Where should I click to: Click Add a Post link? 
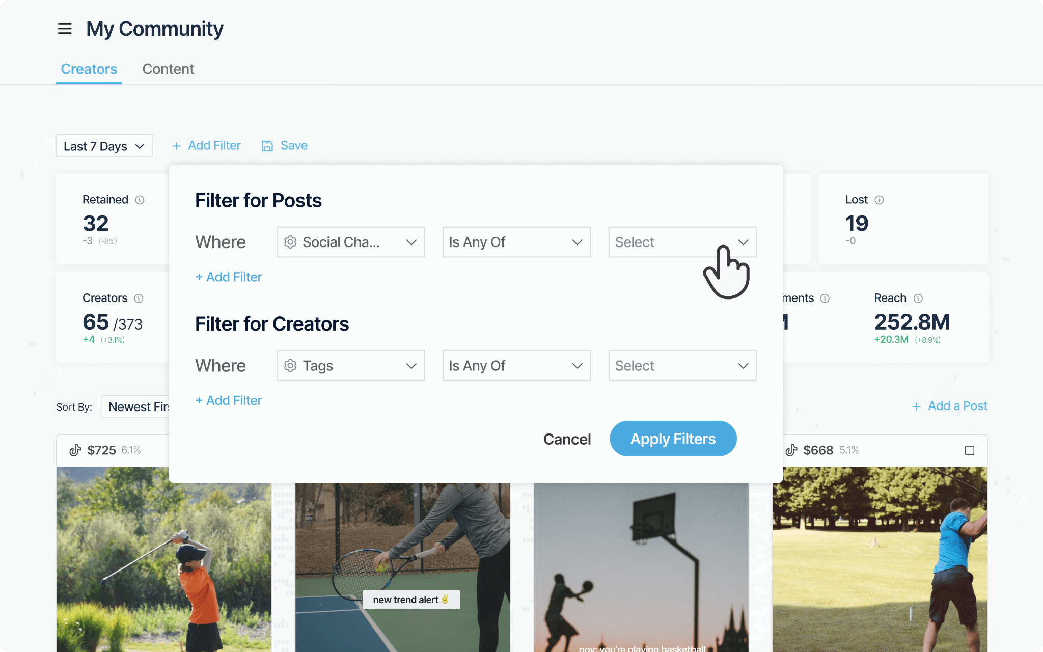click(x=950, y=406)
